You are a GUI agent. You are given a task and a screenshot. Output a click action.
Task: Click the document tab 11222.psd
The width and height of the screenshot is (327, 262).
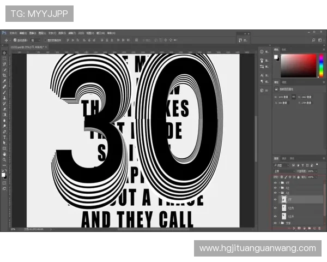click(16, 47)
